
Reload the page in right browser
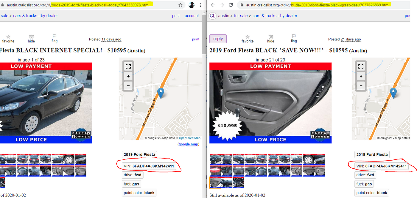pyautogui.click(x=231, y=5)
